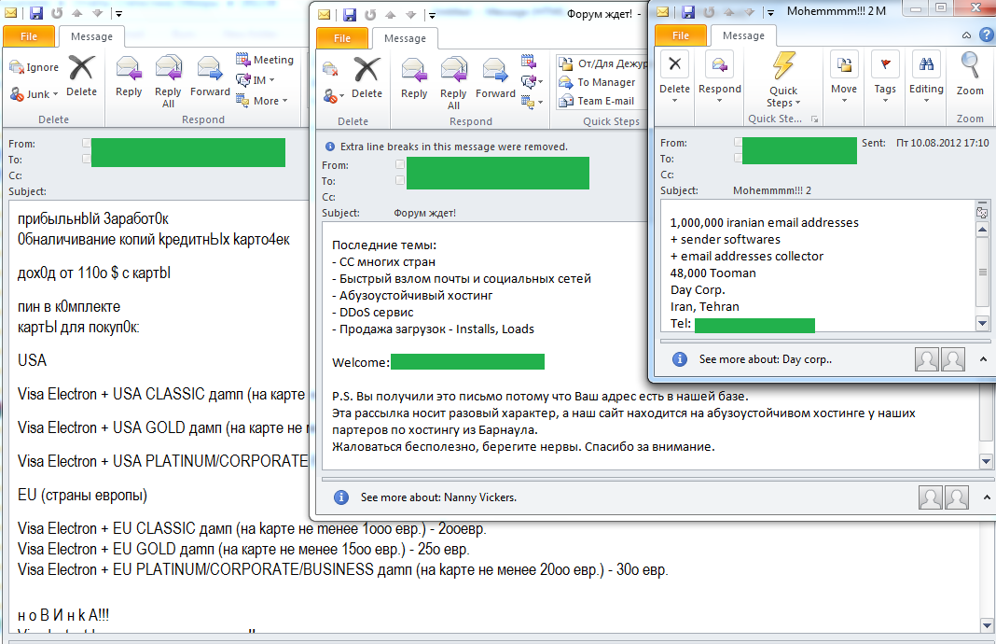Toggle the From checkbox in left message
The image size is (996, 644).
[87, 143]
